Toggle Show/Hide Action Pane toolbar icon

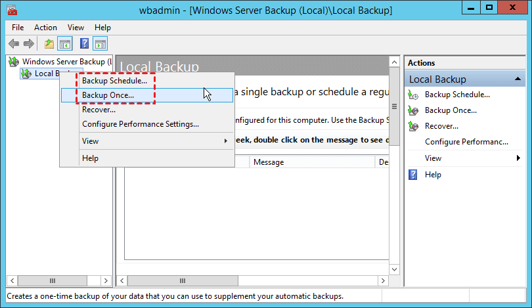pos(100,44)
